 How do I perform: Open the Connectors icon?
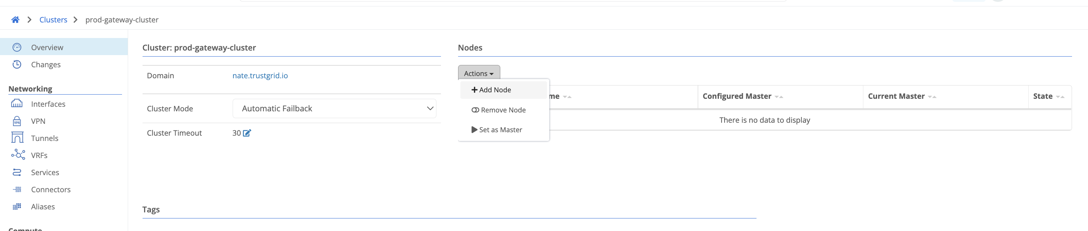pos(17,190)
